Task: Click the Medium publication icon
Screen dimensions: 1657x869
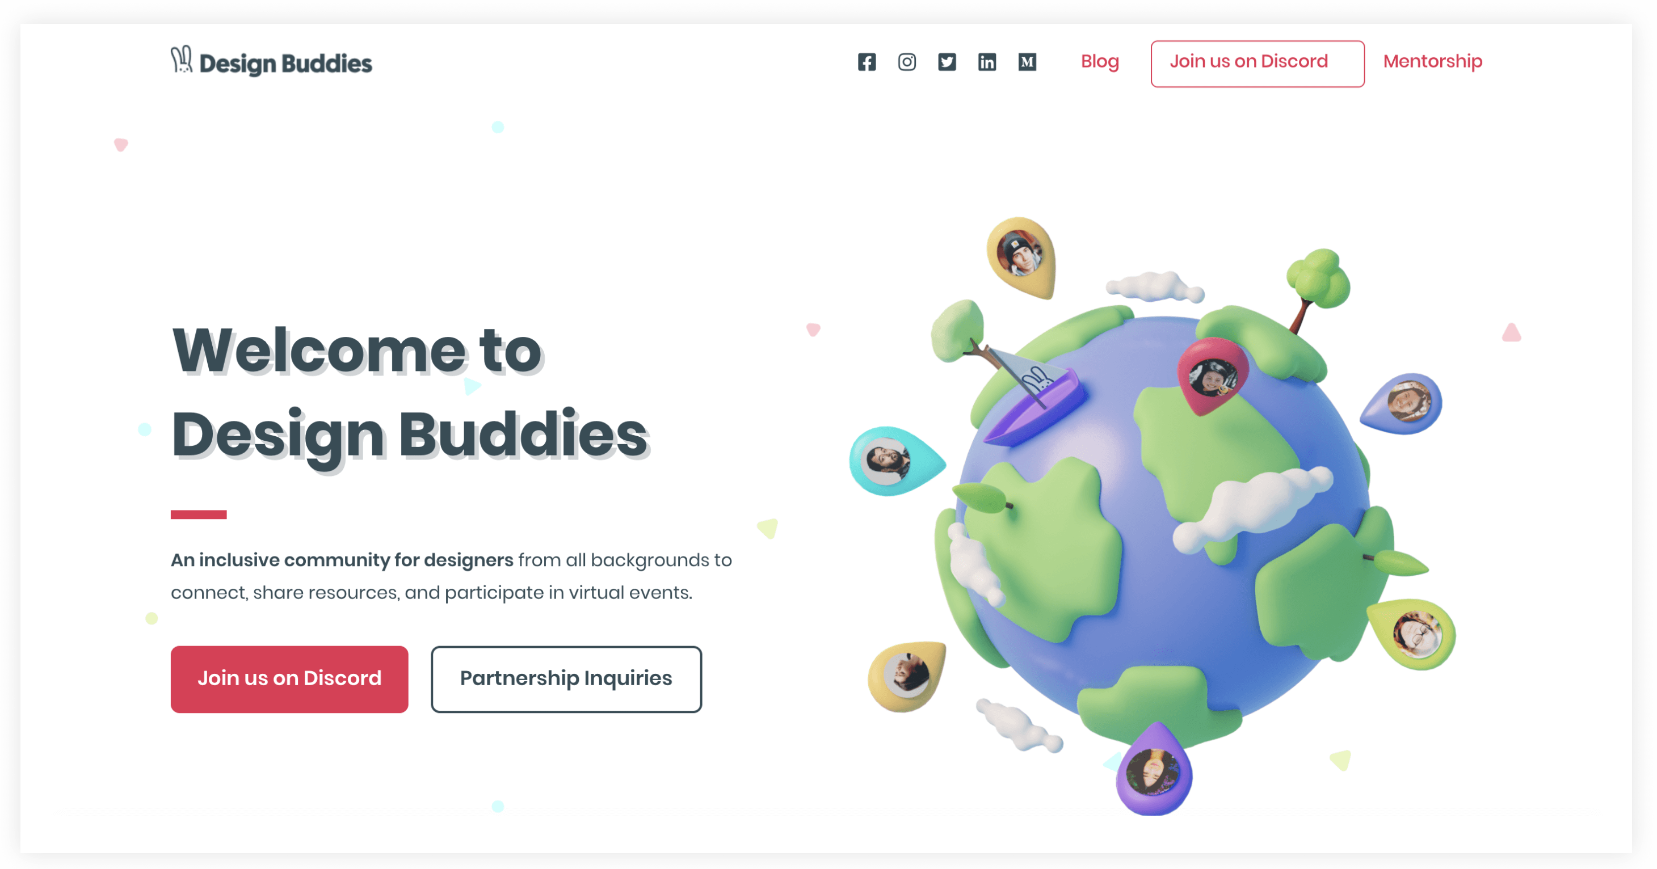Action: pyautogui.click(x=1029, y=61)
